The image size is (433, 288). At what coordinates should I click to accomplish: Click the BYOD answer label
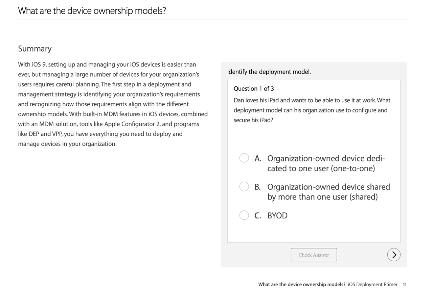point(277,216)
